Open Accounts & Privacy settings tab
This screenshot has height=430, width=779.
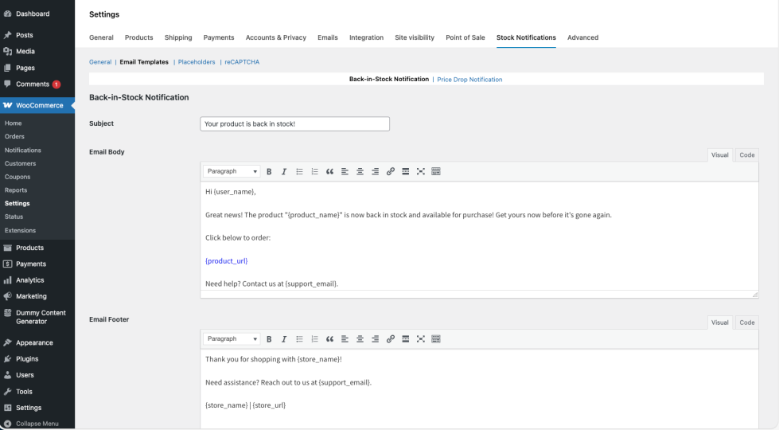(x=276, y=37)
